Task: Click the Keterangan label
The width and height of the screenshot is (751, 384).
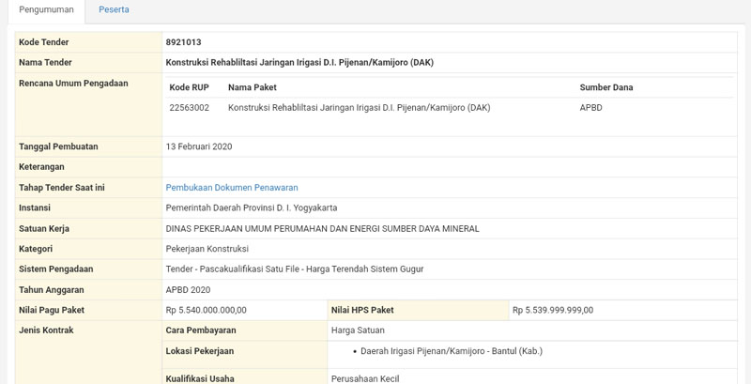Action: click(x=41, y=166)
